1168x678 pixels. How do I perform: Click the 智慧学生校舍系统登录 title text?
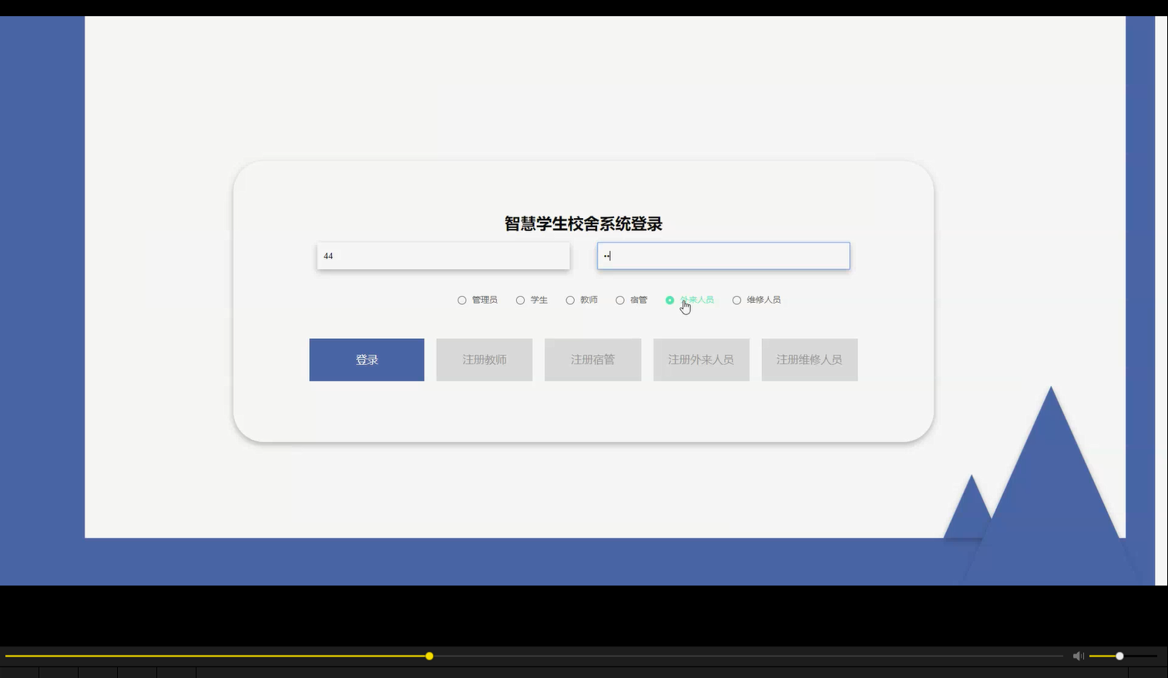coord(584,223)
